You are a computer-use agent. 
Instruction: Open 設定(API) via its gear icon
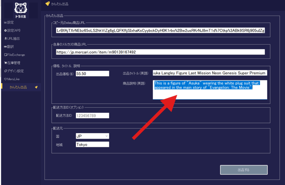click(5, 30)
